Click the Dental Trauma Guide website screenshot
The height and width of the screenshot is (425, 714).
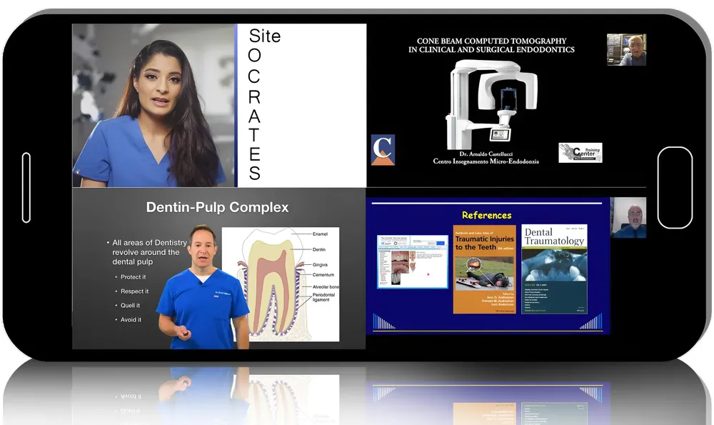413,261
